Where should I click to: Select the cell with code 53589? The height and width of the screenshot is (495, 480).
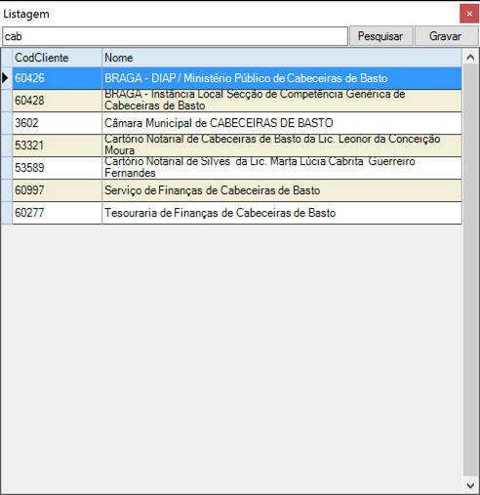click(x=58, y=168)
